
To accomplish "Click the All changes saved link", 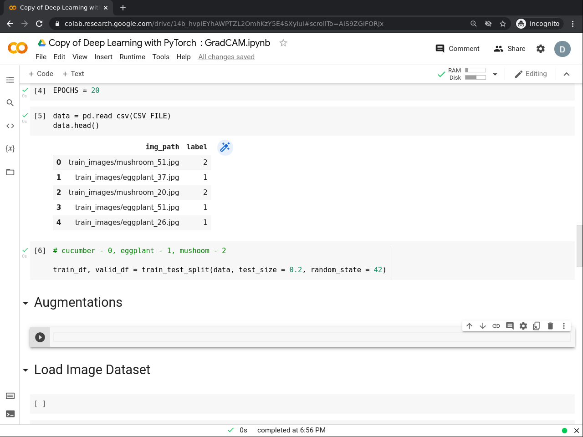I will coord(226,57).
